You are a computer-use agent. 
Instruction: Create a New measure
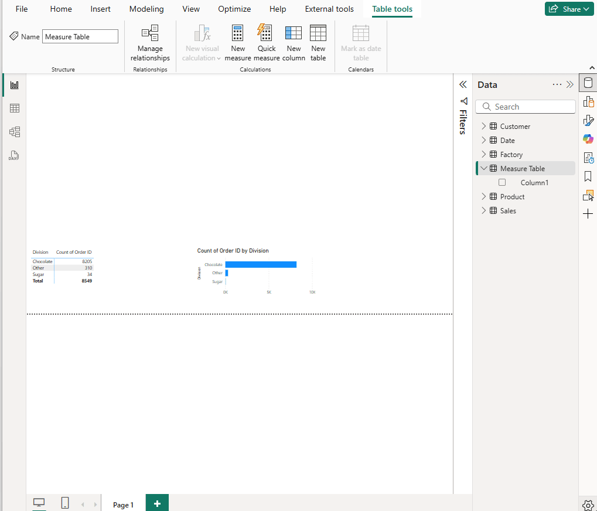point(238,43)
